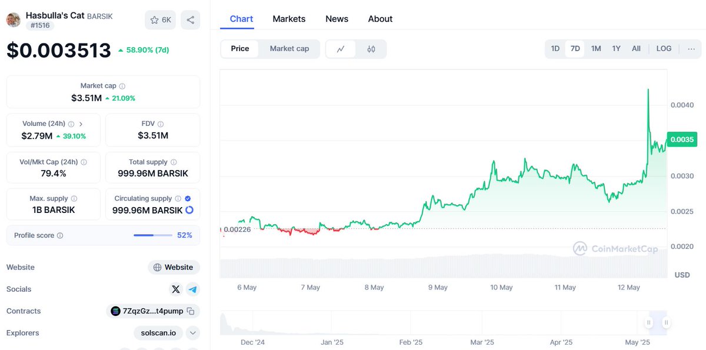
Task: Click the info icon beside Profile score
Action: point(60,235)
